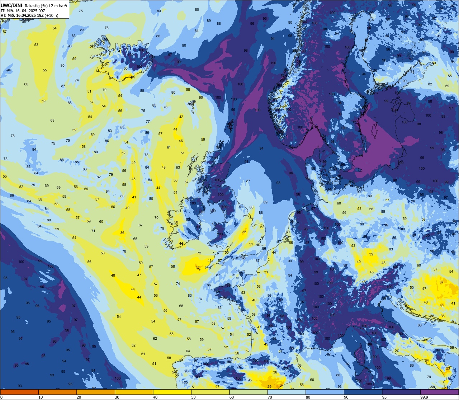This screenshot has height=400, width=459.
Task: Click the legend label "30"
Action: click(x=117, y=397)
